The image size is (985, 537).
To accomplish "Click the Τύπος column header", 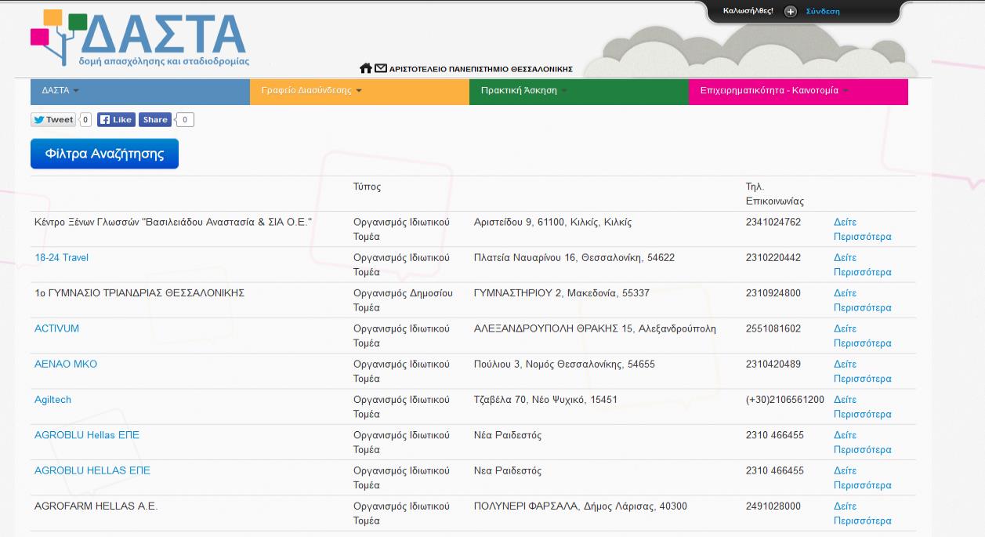I will pos(367,187).
